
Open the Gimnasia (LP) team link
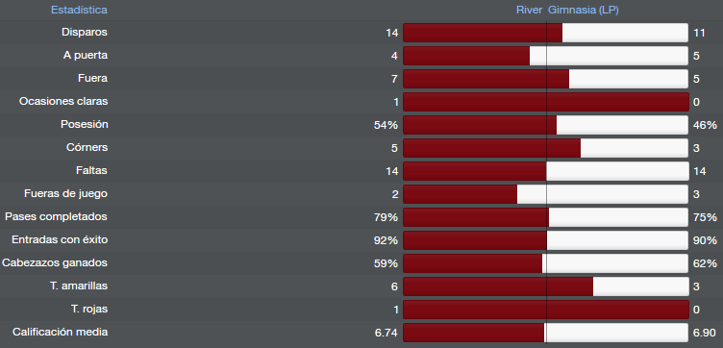point(584,10)
